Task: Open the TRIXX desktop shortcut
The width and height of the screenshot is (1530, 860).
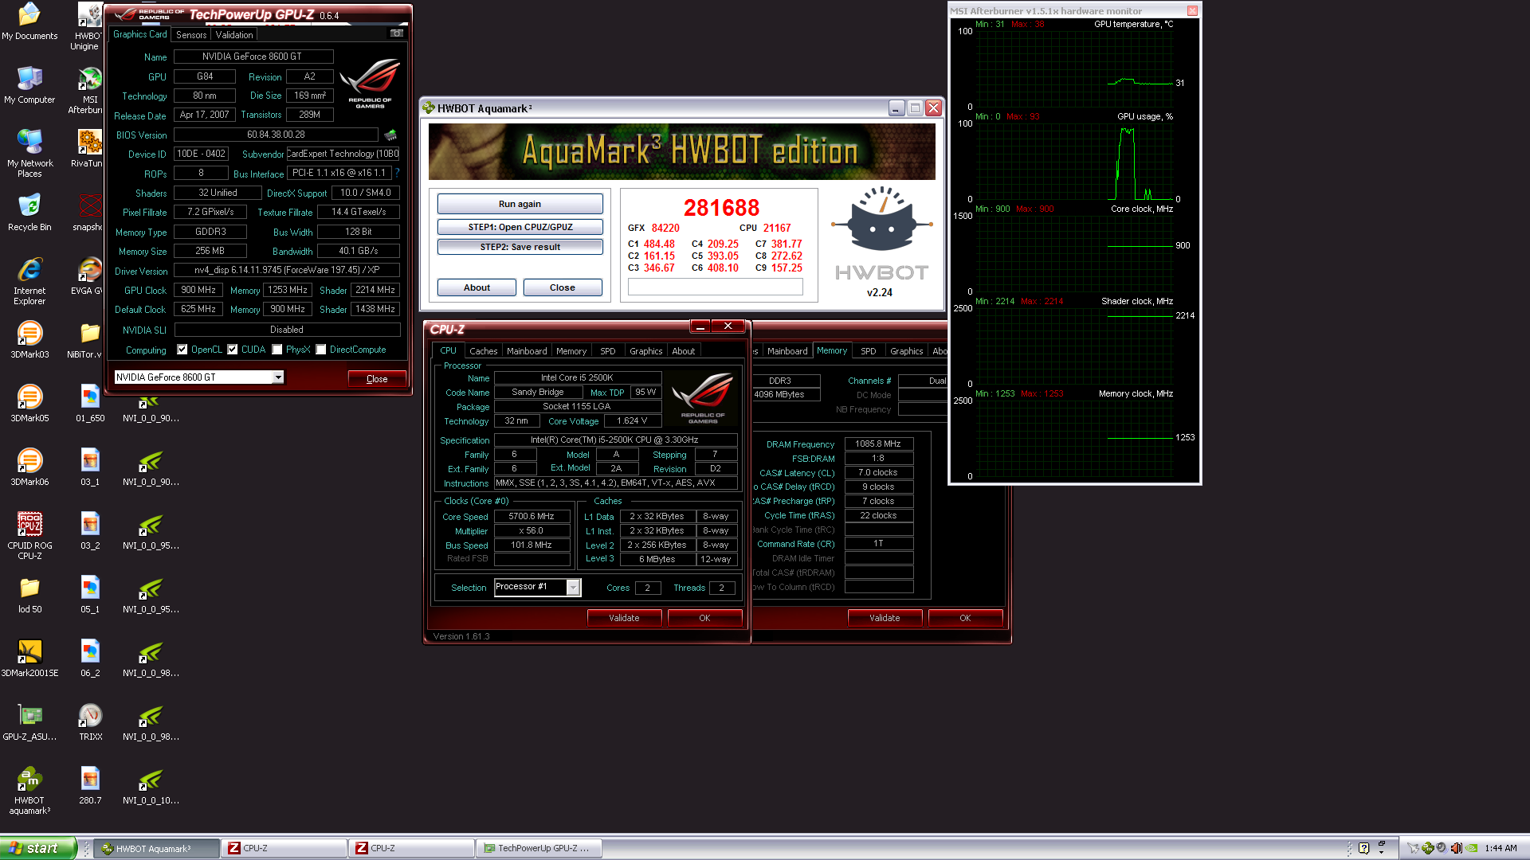Action: (90, 722)
